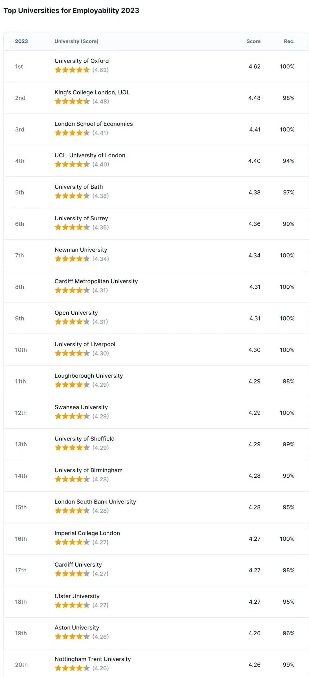Open the Loughborough University link
Viewport: 309px width, 677px height.
[89, 376]
